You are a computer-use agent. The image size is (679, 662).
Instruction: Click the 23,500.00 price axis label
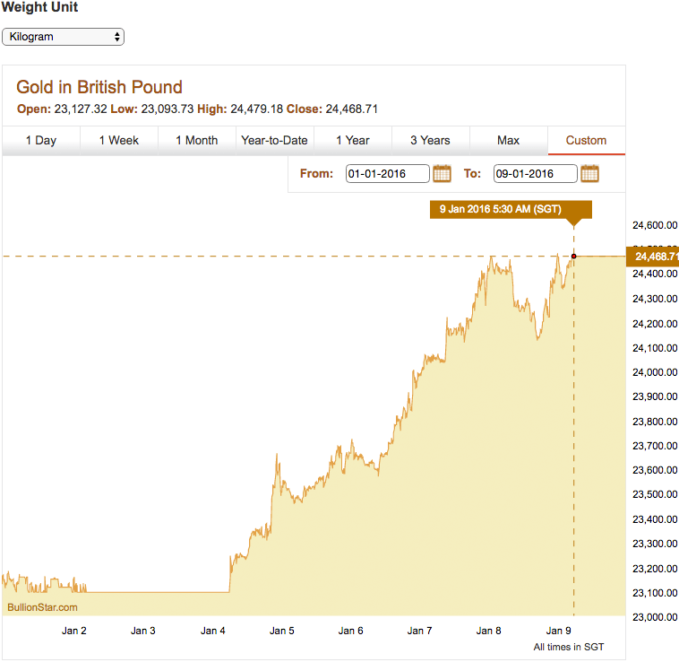655,494
